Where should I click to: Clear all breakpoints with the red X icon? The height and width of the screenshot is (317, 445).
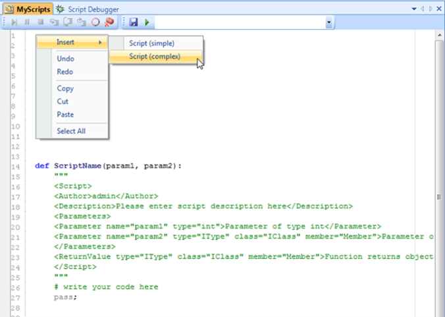pyautogui.click(x=109, y=22)
